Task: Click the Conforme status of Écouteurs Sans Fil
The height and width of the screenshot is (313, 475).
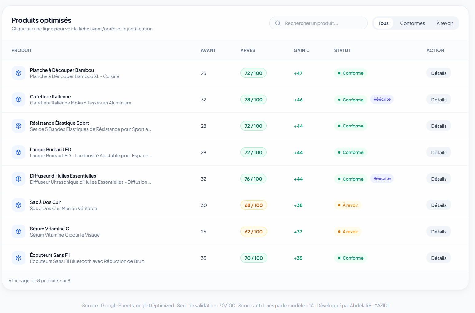Action: (350, 258)
